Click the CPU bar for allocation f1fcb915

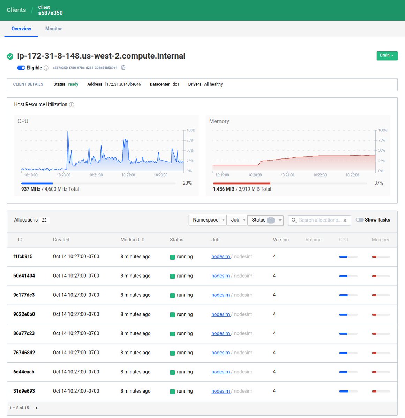point(348,257)
